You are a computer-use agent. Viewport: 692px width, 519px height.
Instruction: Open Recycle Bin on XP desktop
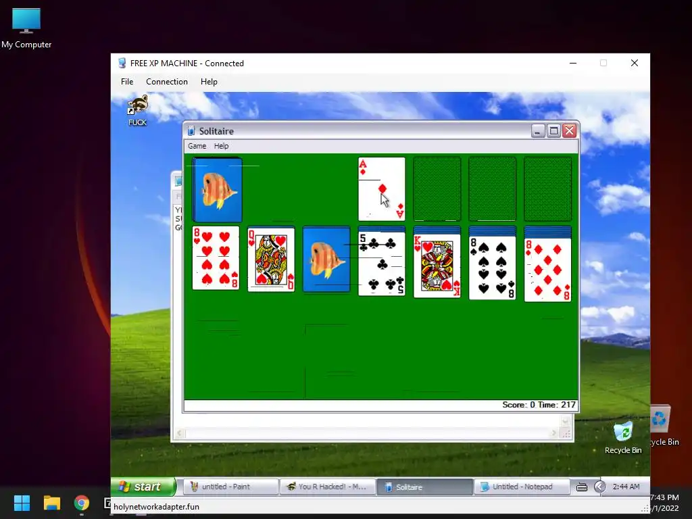pos(623,438)
